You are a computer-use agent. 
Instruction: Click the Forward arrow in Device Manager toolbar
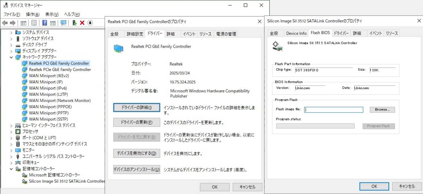click(13, 23)
